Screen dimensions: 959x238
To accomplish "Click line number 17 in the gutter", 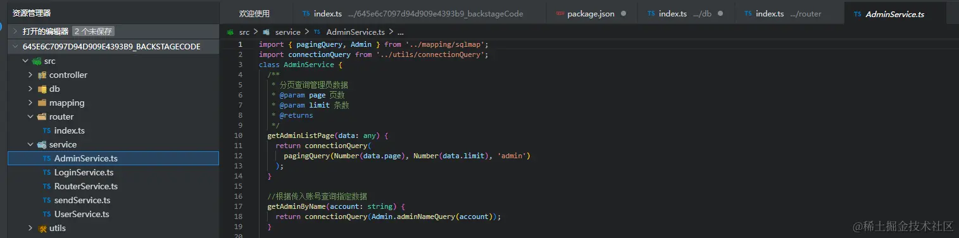I will click(x=238, y=206).
